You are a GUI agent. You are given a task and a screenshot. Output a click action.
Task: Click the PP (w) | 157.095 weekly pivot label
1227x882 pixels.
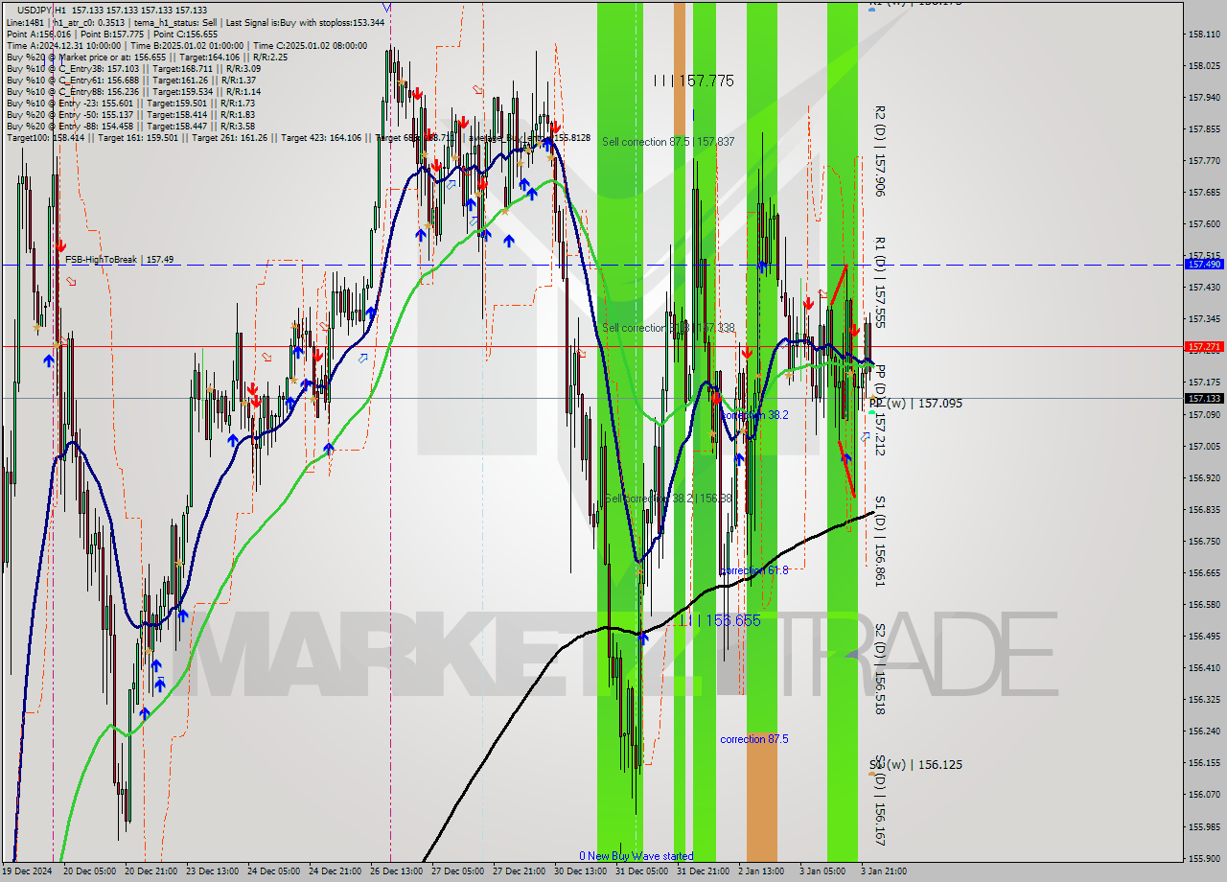point(916,404)
